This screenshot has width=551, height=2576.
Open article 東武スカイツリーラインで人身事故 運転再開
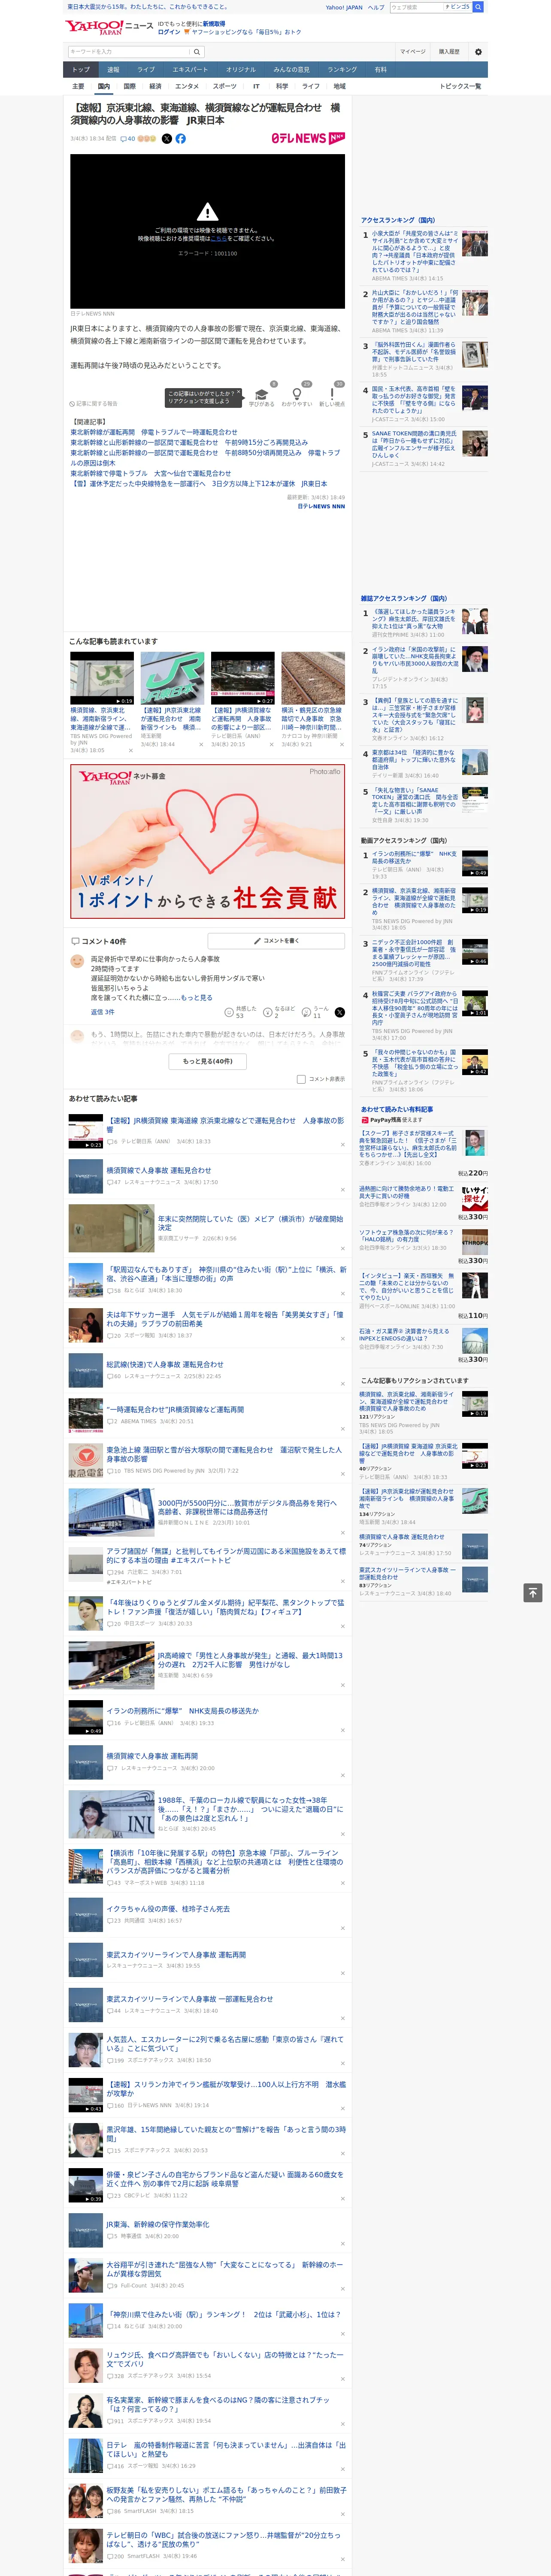[x=176, y=1955]
